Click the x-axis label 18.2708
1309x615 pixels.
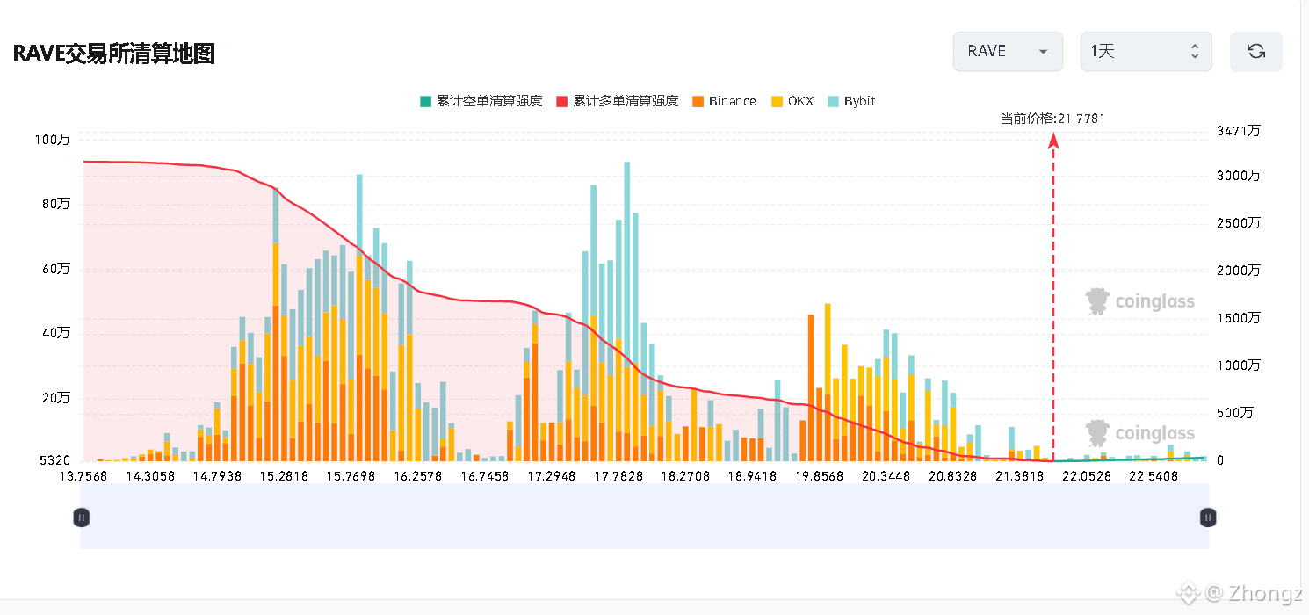pos(685,476)
